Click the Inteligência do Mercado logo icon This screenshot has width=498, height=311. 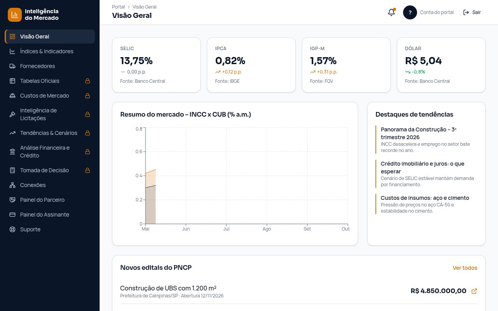point(15,15)
